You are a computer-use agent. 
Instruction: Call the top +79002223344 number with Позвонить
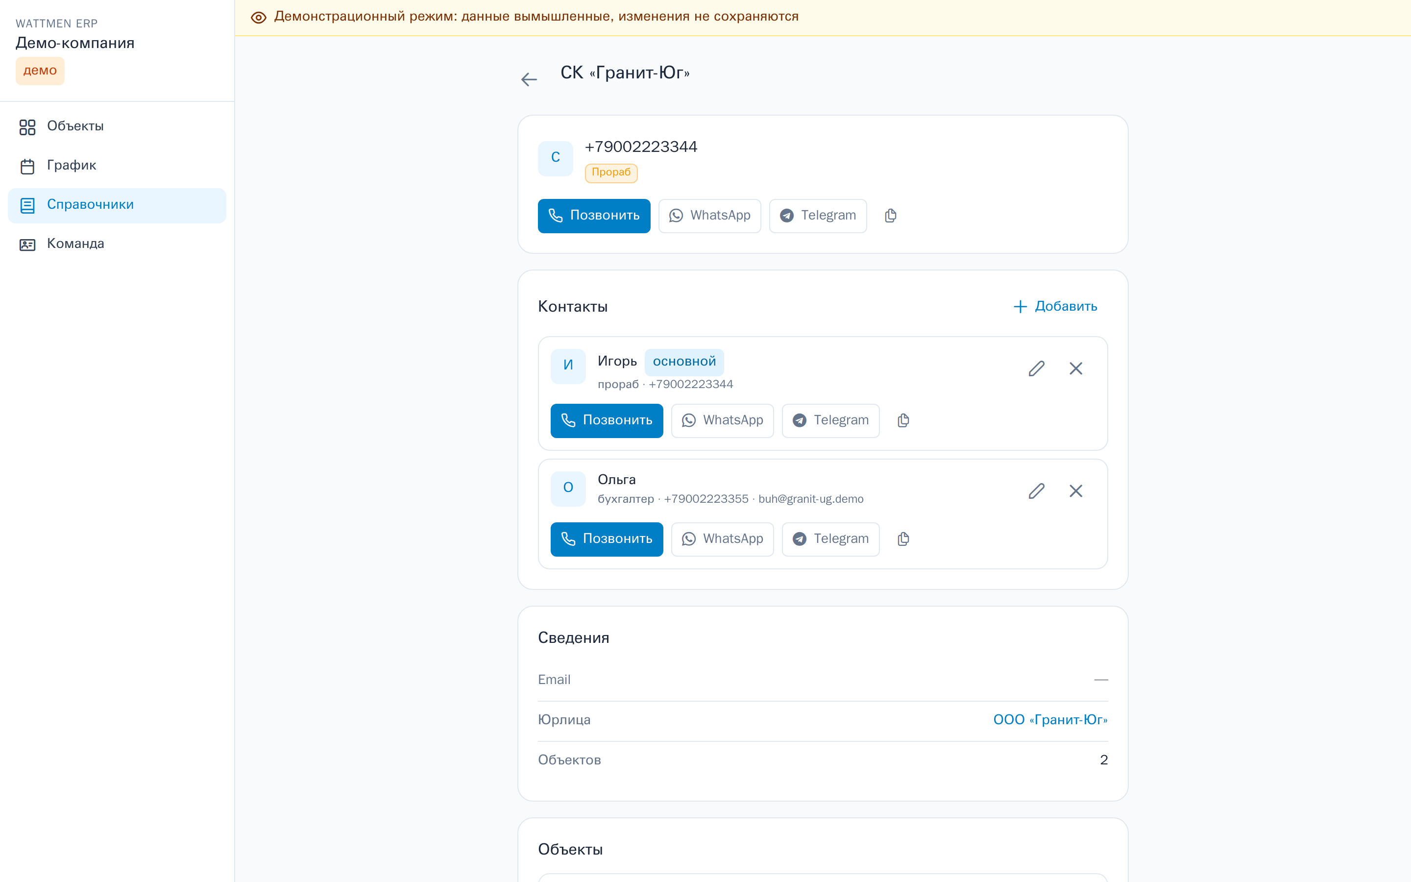click(594, 216)
